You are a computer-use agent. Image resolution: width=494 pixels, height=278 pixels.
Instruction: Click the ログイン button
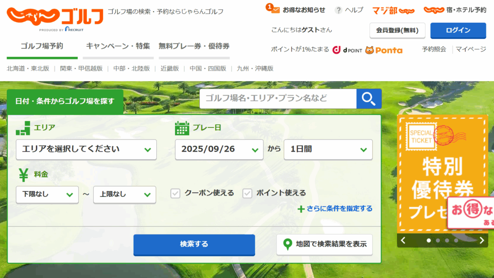pyautogui.click(x=458, y=30)
